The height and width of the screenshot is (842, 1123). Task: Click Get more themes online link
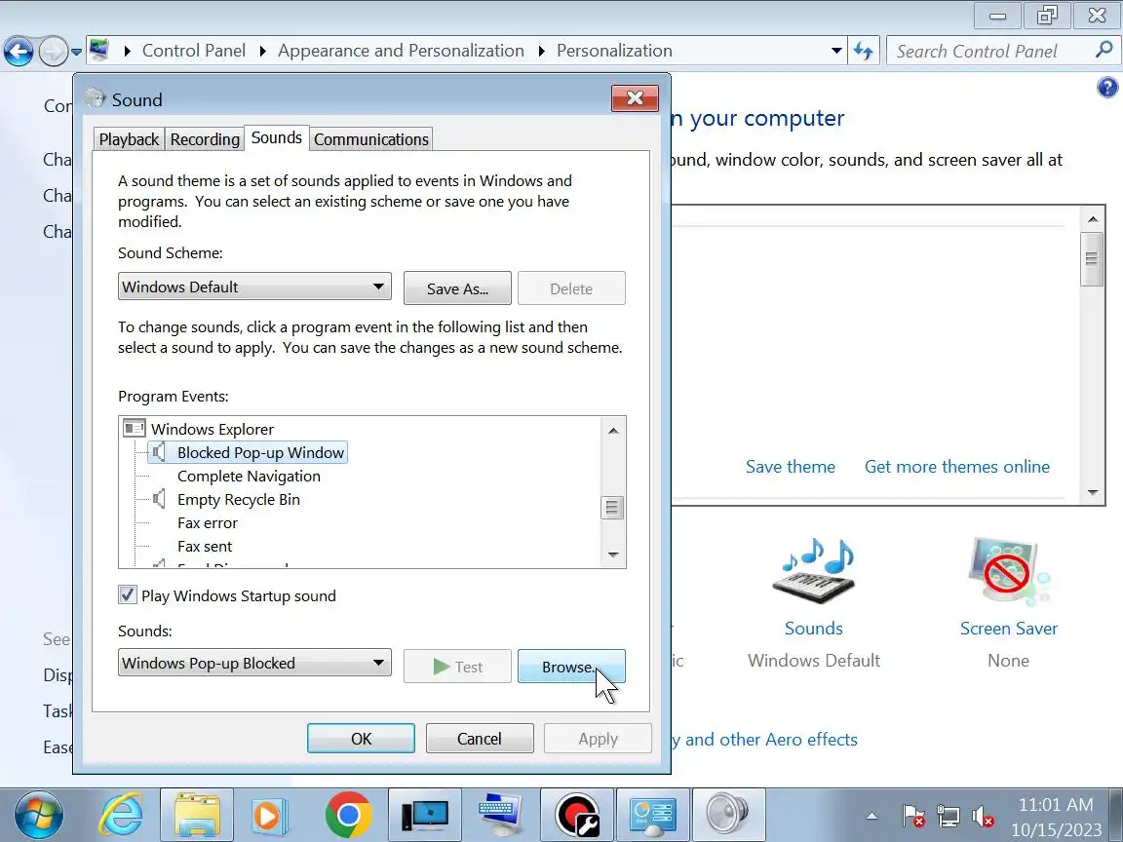pos(957,467)
